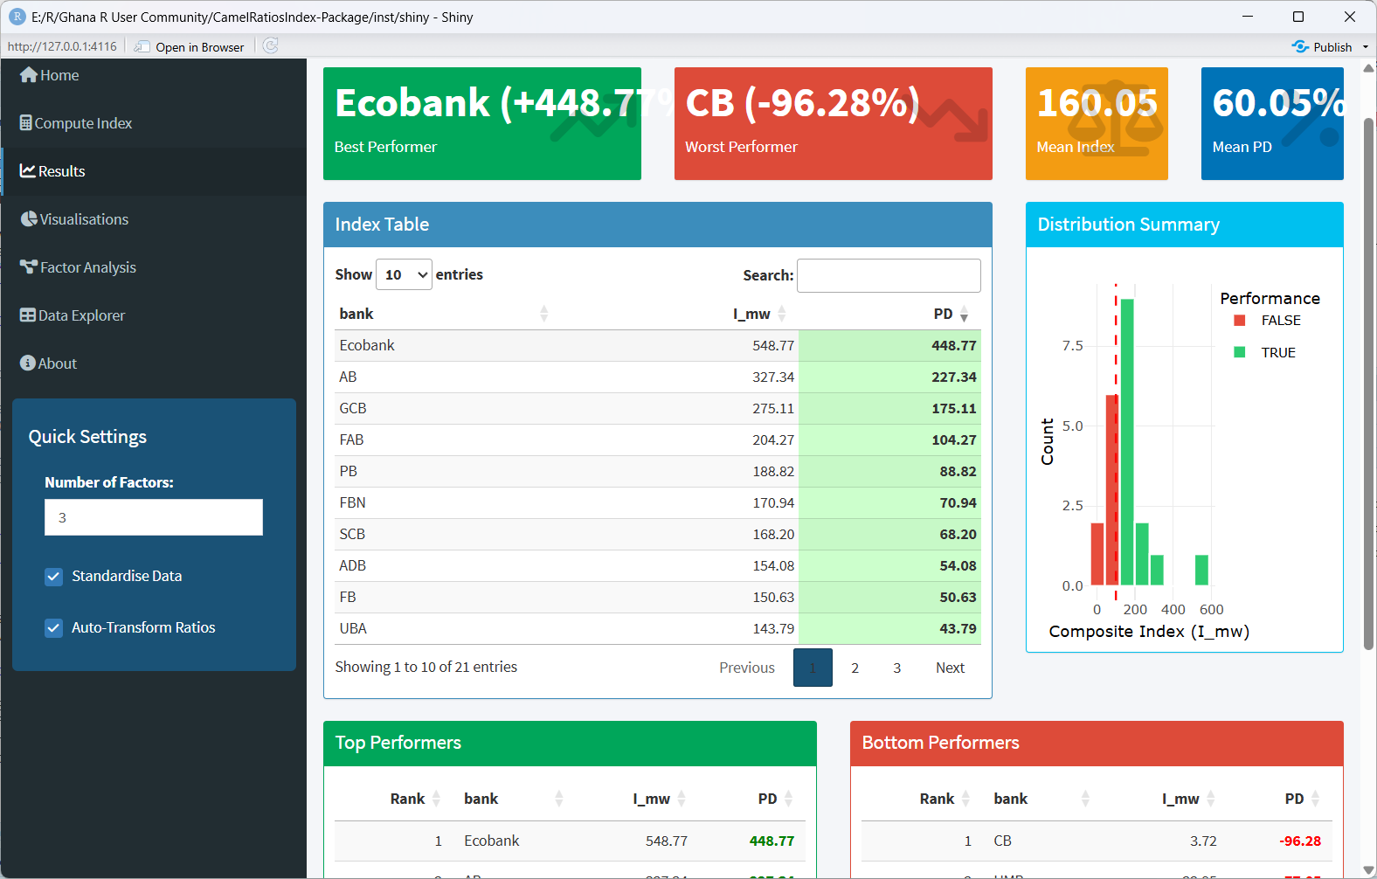1377x879 pixels.
Task: Sort Index Table by I_mw column arrows
Action: [x=782, y=314]
